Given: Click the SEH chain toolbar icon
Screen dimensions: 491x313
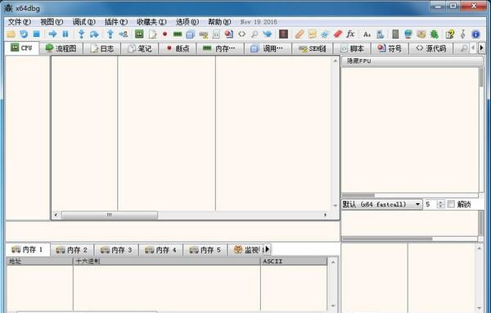Looking at the screenshot, I should (204, 34).
